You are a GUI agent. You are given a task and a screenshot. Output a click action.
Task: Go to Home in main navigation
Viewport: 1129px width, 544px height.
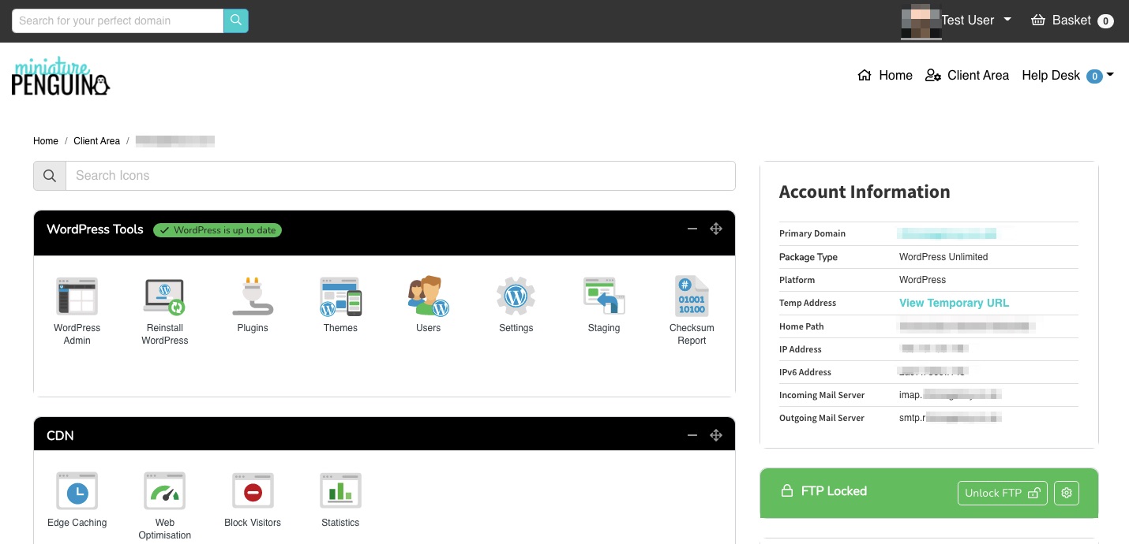click(x=885, y=76)
